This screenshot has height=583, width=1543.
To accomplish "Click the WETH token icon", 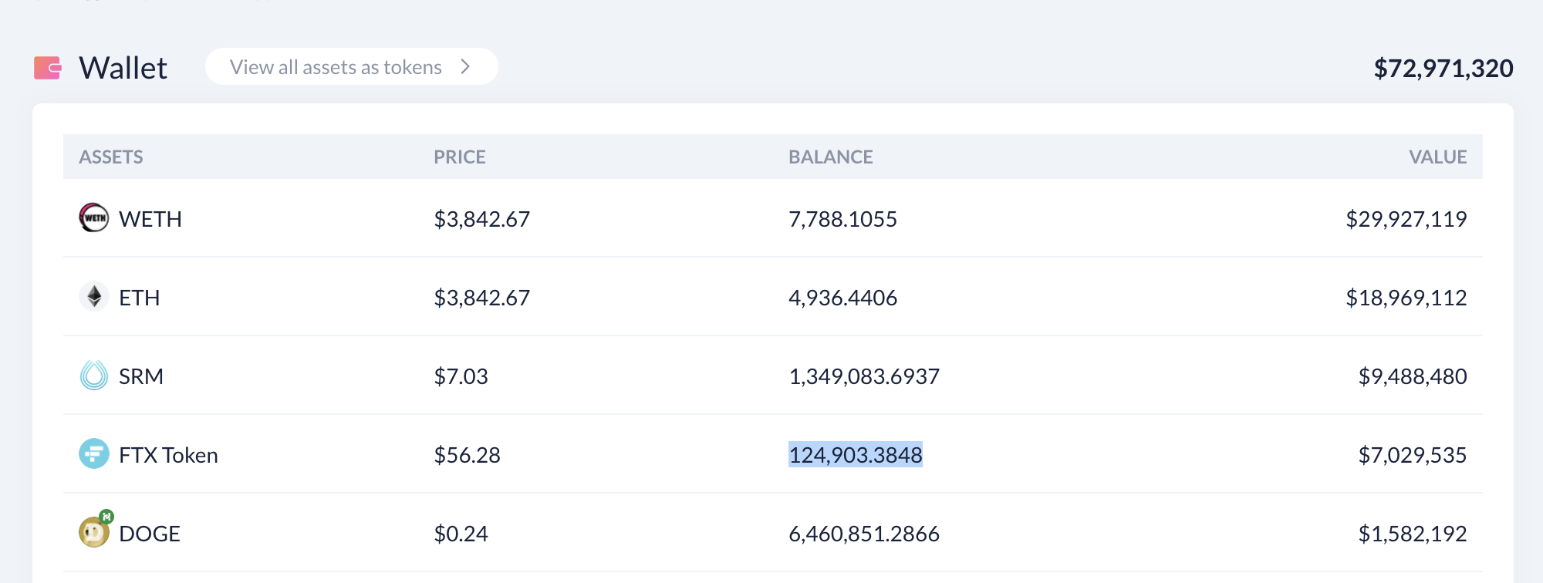I will click(94, 218).
